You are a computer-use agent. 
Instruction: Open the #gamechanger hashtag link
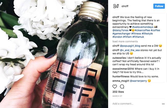(121, 33)
